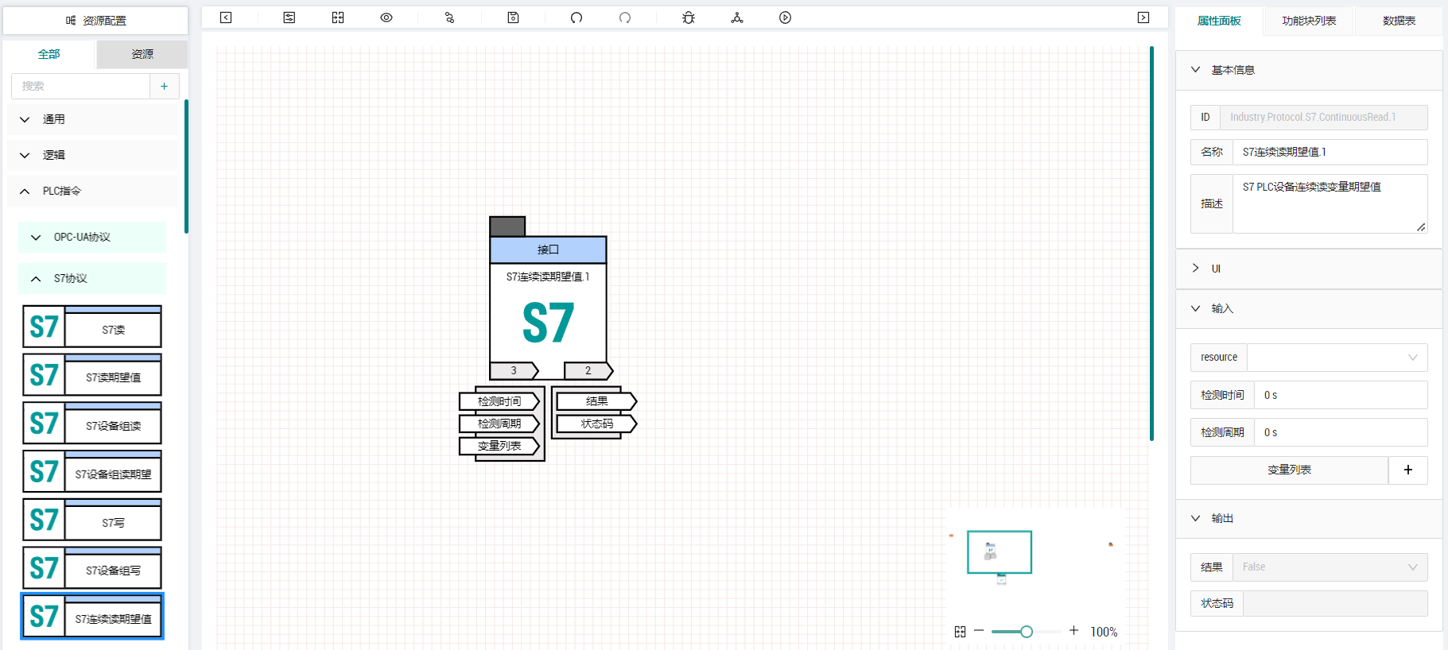Redo the action in toolbar
This screenshot has width=1448, height=650.
point(625,17)
